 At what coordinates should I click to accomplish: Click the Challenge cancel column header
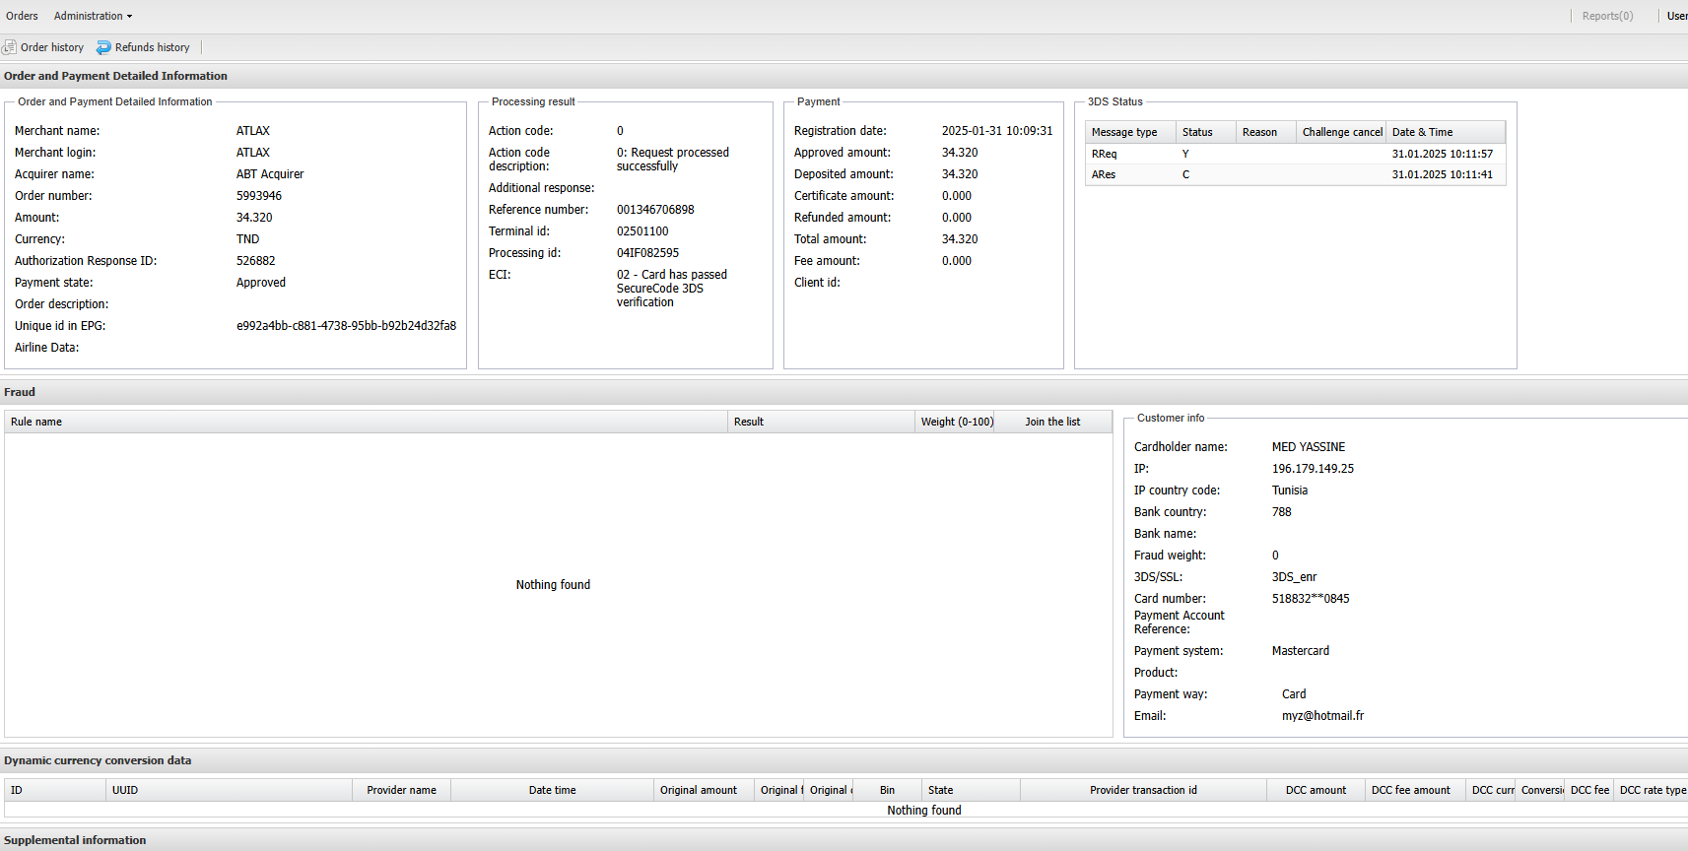tap(1341, 132)
